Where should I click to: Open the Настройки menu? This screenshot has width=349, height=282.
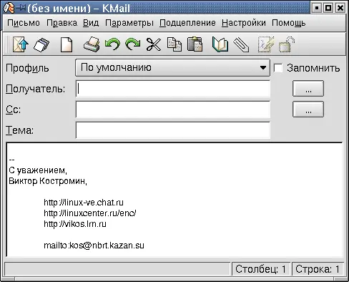(x=244, y=23)
